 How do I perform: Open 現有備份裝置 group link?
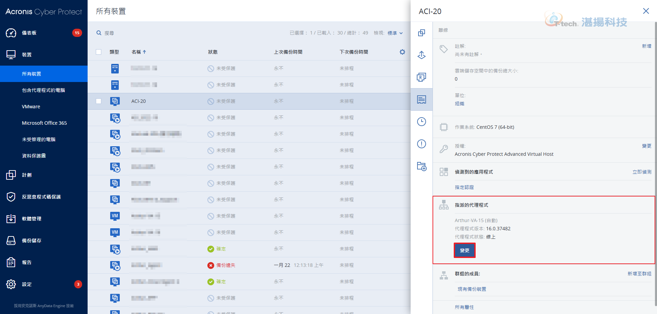[472, 289]
